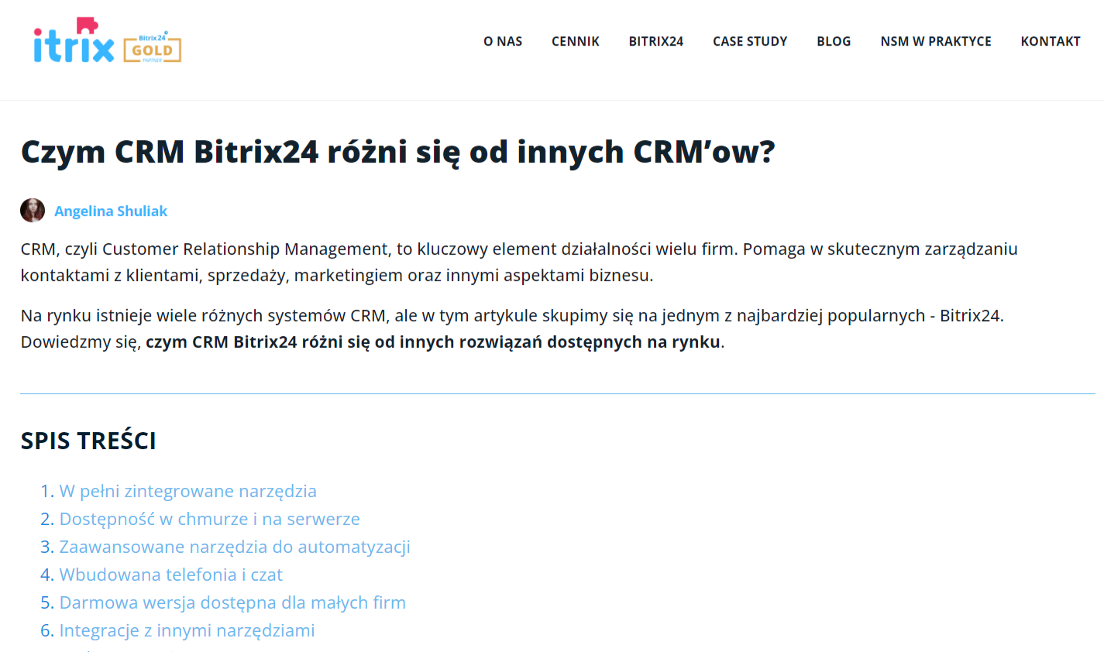Click the SPIS TREŚCI heading
Screen dimensions: 1104x652
point(88,440)
